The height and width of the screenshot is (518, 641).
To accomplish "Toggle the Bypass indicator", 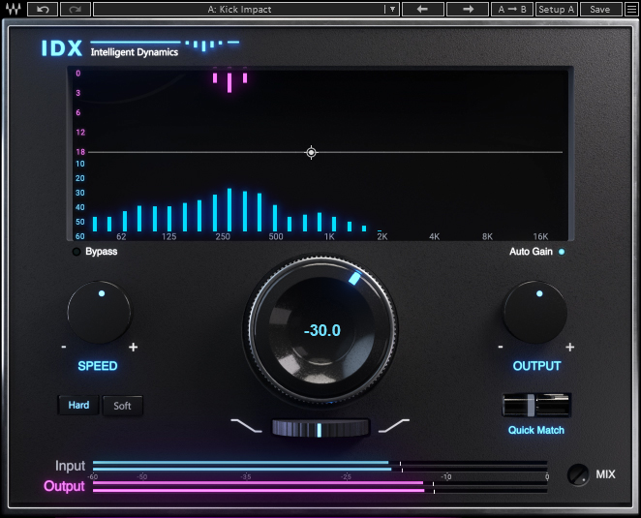I will click(x=77, y=252).
